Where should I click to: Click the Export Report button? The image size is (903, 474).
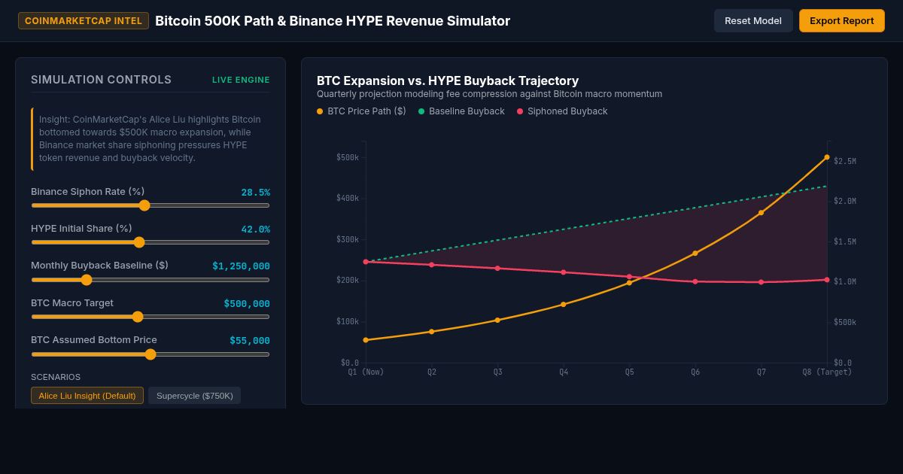842,21
